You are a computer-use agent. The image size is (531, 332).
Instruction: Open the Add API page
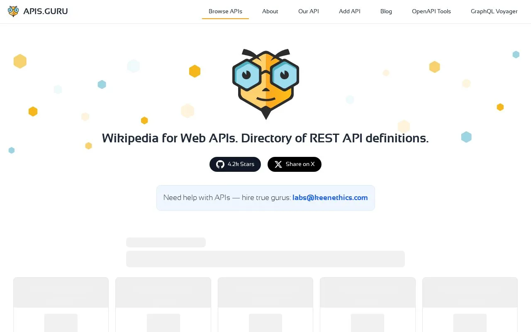click(x=350, y=11)
